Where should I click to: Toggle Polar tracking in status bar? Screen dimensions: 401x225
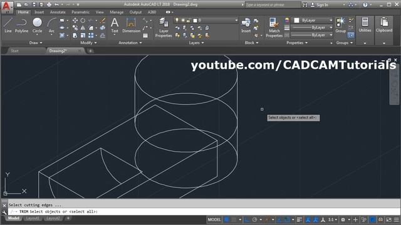pyautogui.click(x=255, y=219)
